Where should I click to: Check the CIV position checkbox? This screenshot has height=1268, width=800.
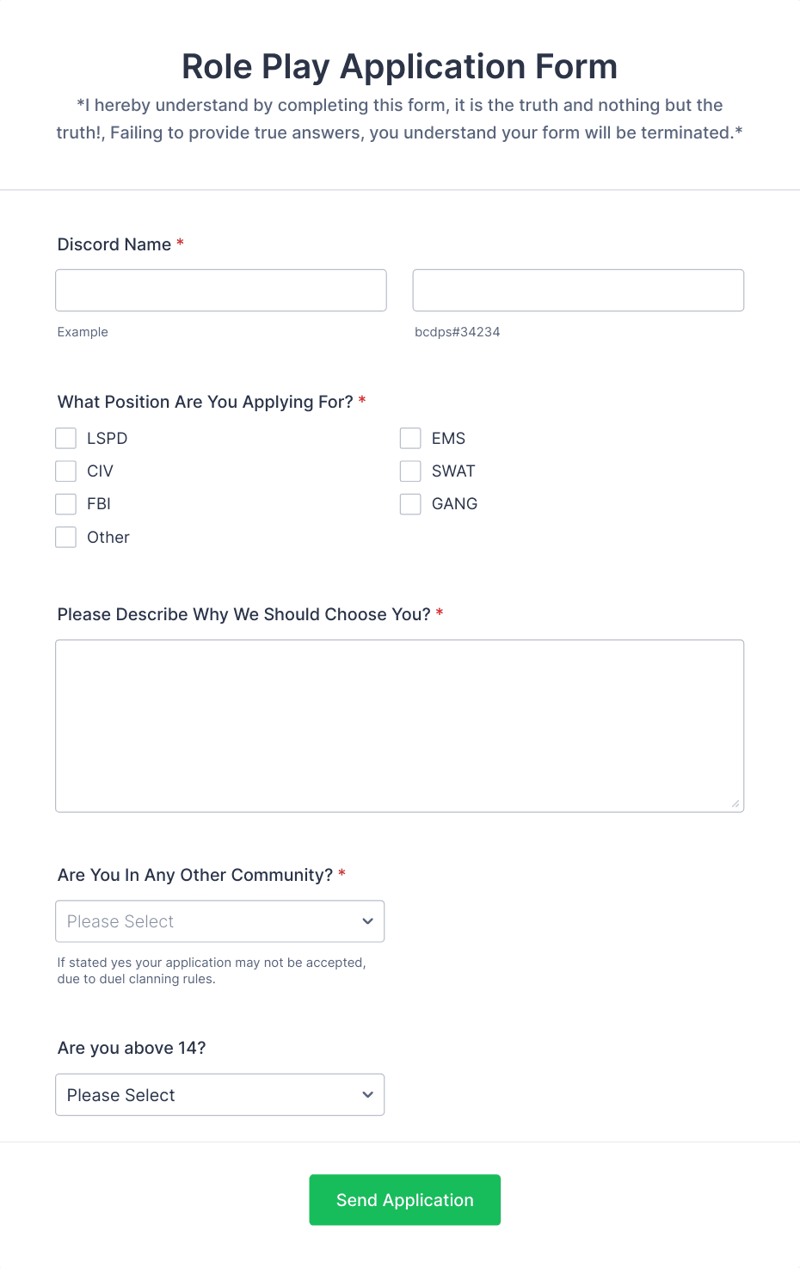[x=66, y=471]
